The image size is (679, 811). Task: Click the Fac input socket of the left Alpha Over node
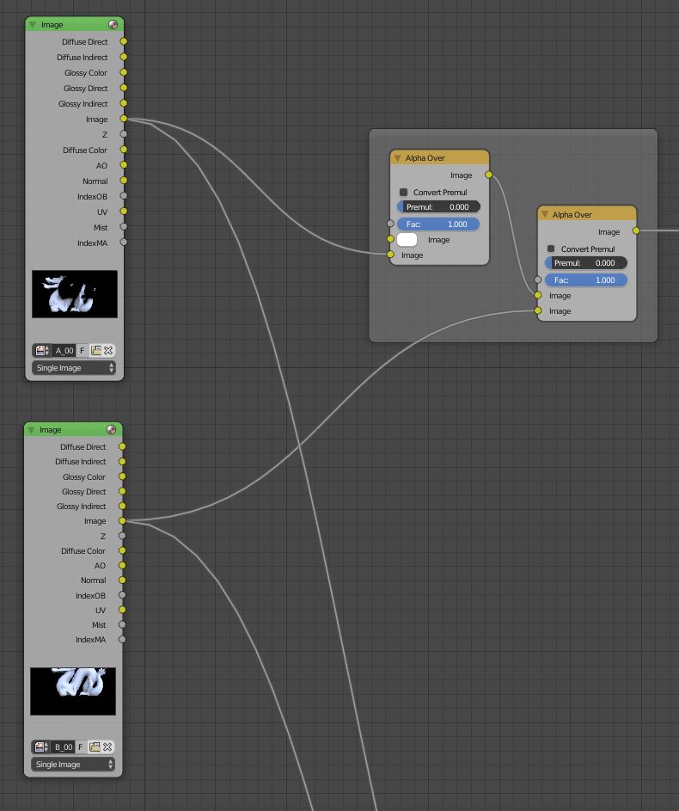click(391, 224)
